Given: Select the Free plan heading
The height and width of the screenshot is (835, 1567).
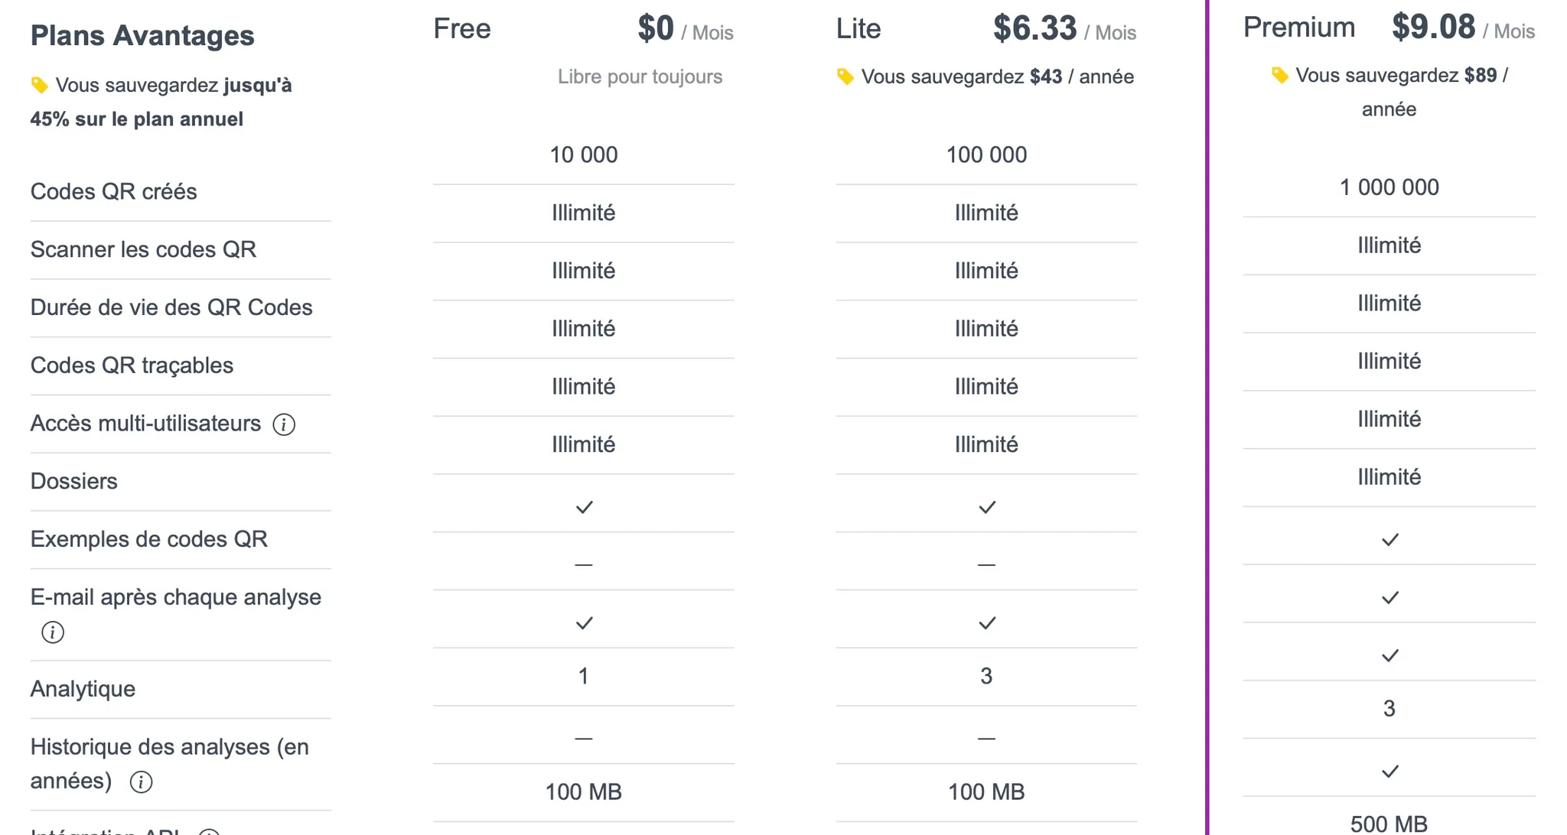Looking at the screenshot, I should (x=462, y=28).
